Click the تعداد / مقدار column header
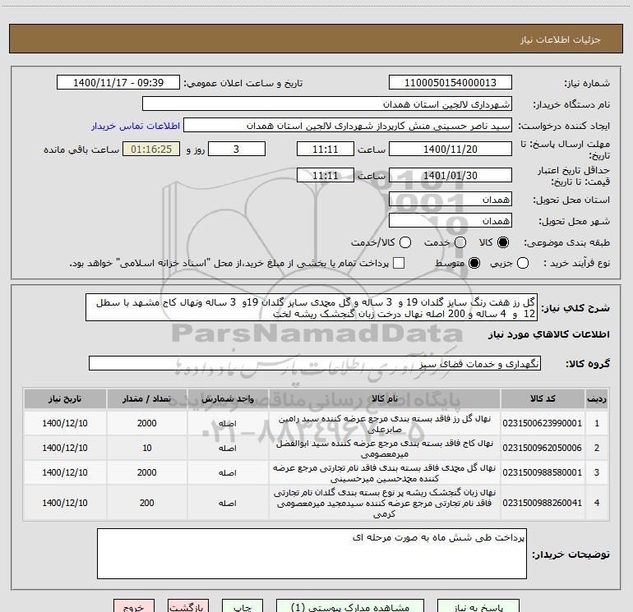The width and height of the screenshot is (633, 612). [147, 398]
